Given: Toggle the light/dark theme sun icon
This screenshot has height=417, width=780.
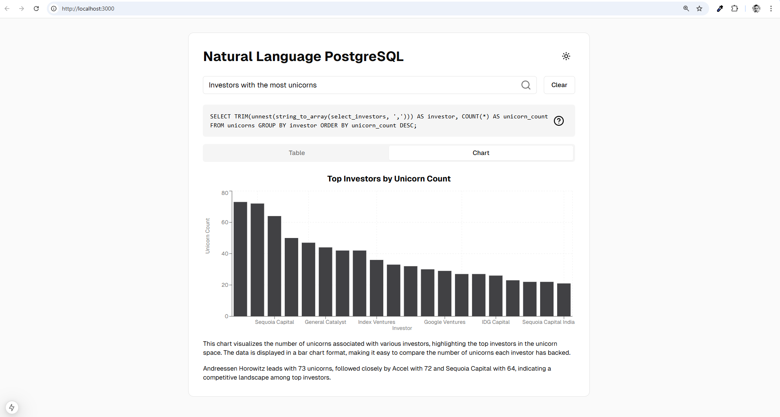Looking at the screenshot, I should [566, 56].
